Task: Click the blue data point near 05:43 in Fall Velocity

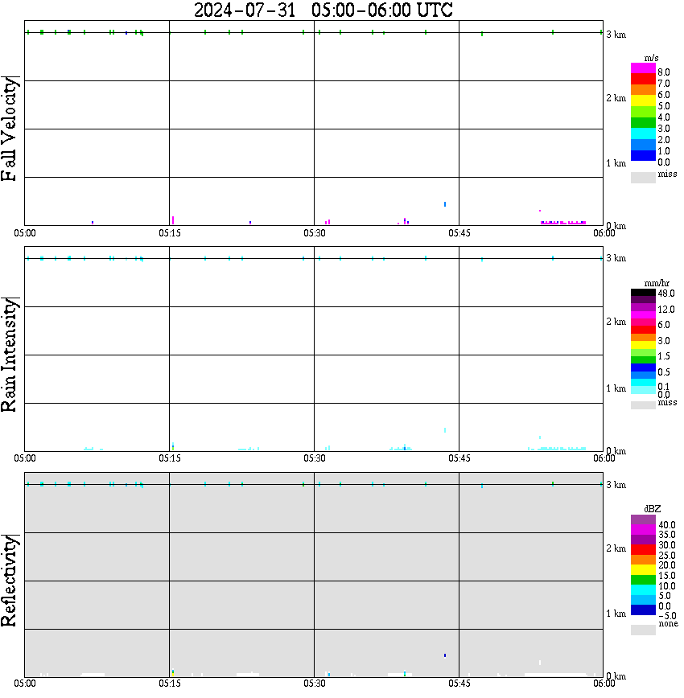Action: [445, 204]
